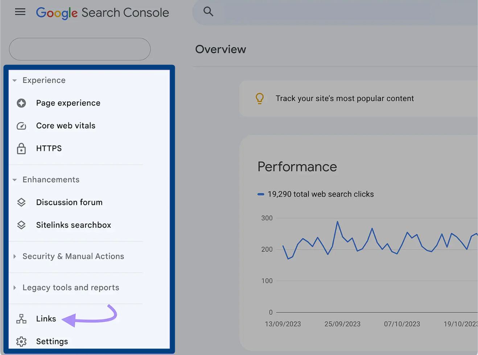Screen dimensions: 478x355
Task: Click the 13/09/2023 date axis label
Action: tap(283, 324)
